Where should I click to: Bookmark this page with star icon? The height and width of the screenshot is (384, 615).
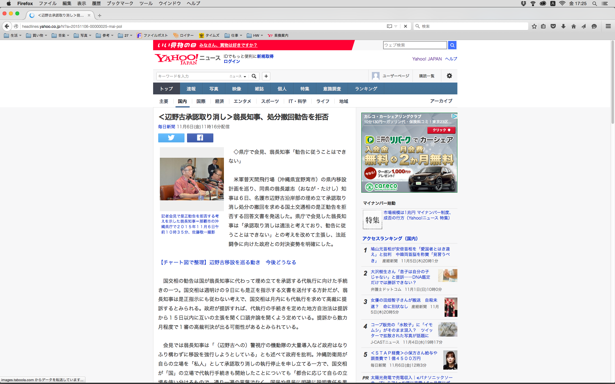[x=534, y=26]
